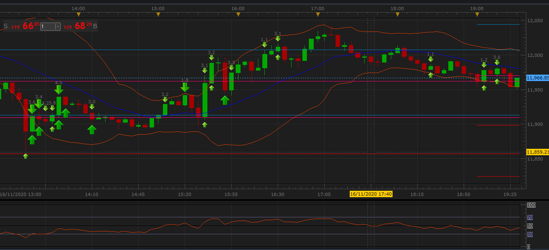Select the 17:00 orange triangle time marker
Screen dimensions: 549x250
click(318, 15)
